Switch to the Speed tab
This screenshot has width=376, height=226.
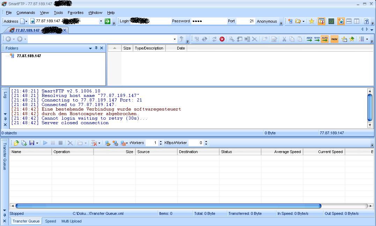[x=51, y=221]
